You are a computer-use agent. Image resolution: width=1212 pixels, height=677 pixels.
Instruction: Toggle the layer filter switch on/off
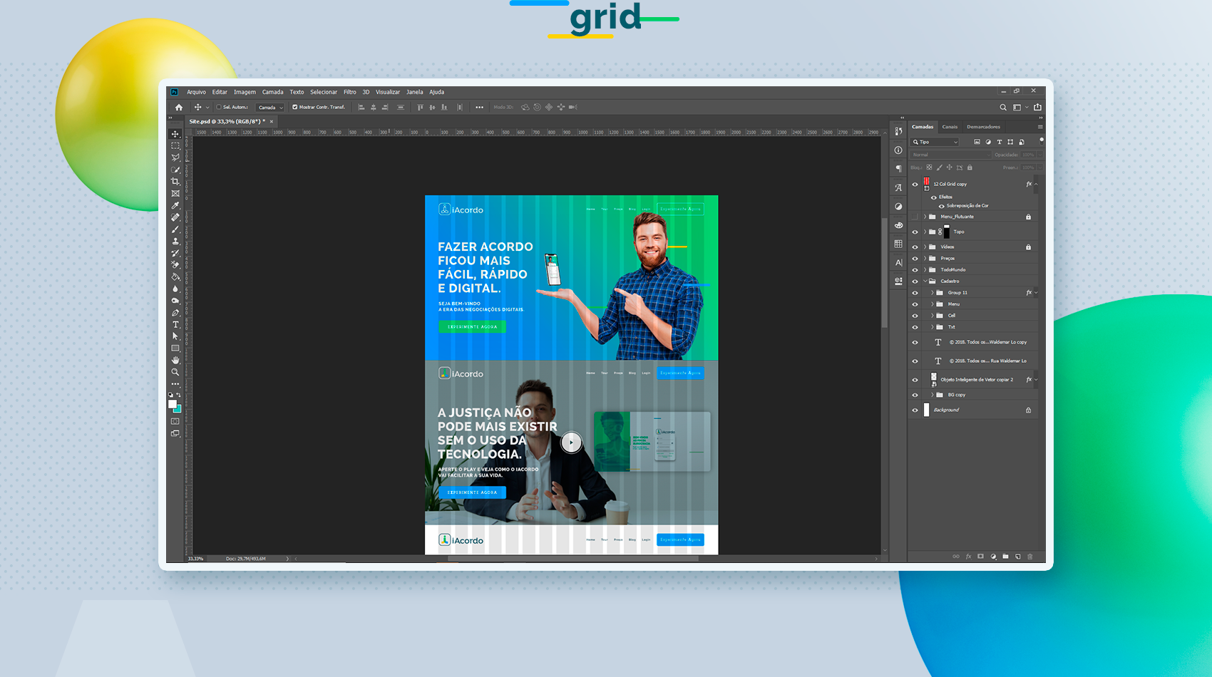coord(1042,140)
